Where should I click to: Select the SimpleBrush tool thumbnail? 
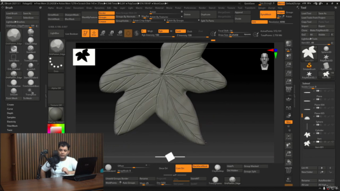309,66
